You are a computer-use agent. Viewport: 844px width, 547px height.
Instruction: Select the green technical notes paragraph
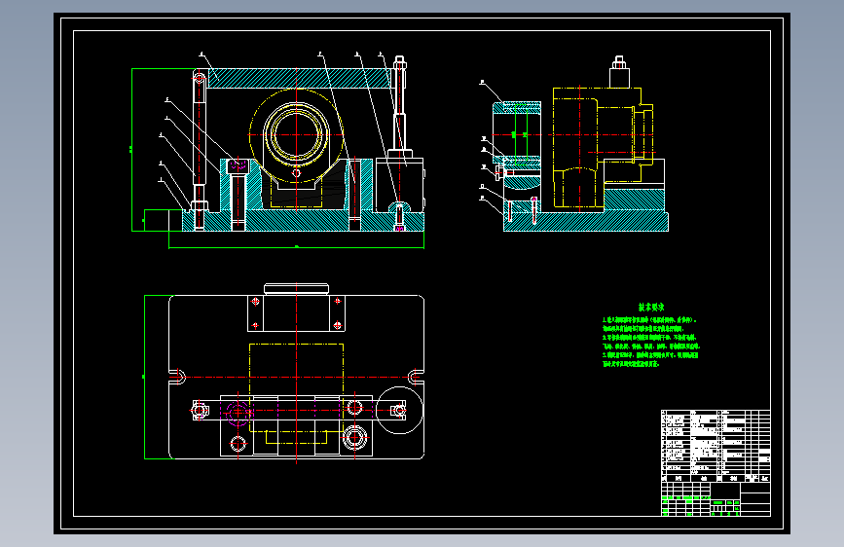coord(650,342)
